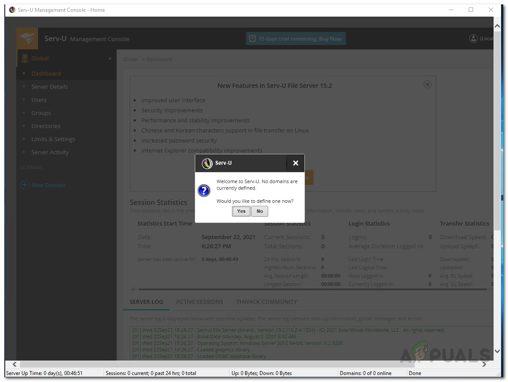Click the Serv-U logo in dialog title
508x382 pixels.
207,163
